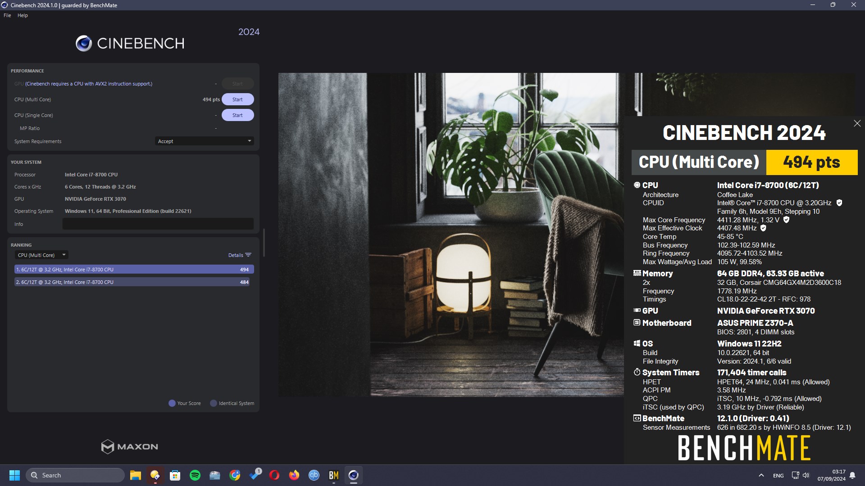Open Opera browser from the taskbar
865x486 pixels.
click(x=274, y=475)
